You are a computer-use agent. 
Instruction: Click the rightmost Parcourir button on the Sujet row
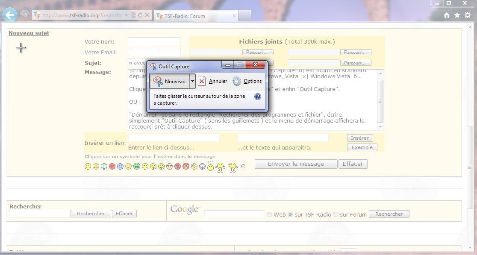point(356,63)
